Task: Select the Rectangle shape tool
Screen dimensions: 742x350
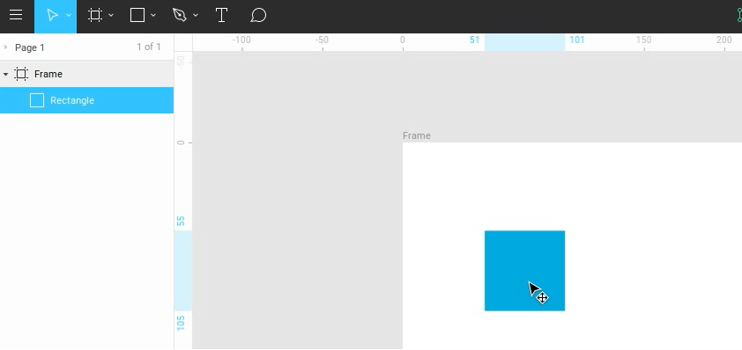Action: 137,15
